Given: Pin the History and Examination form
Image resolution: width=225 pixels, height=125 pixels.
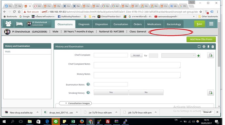Looking at the screenshot, I should point(208,47).
